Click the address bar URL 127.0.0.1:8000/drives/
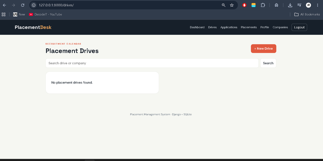This screenshot has width=323, height=161. (x=56, y=5)
